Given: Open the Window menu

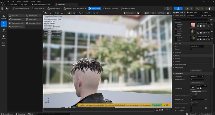Looking at the screenshot, I should click(x=26, y=1).
